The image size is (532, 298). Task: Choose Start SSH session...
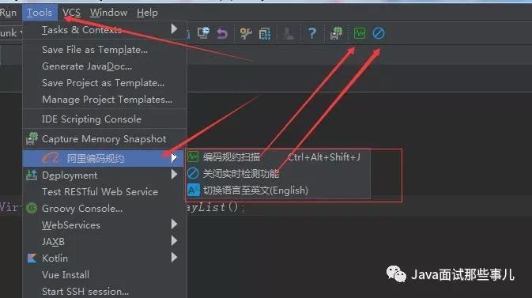point(104,291)
